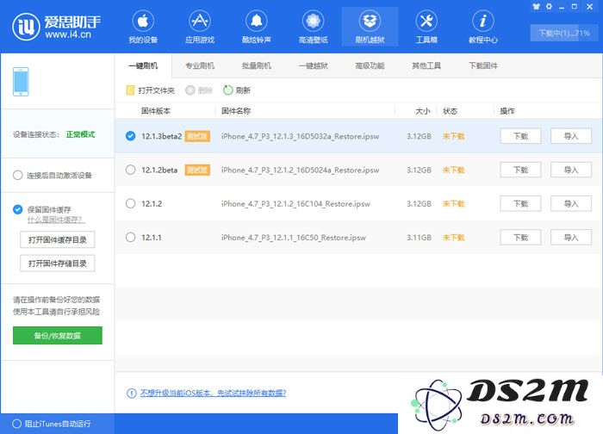
Task: Toggle 连接后自动激活设备 option
Action: point(18,176)
